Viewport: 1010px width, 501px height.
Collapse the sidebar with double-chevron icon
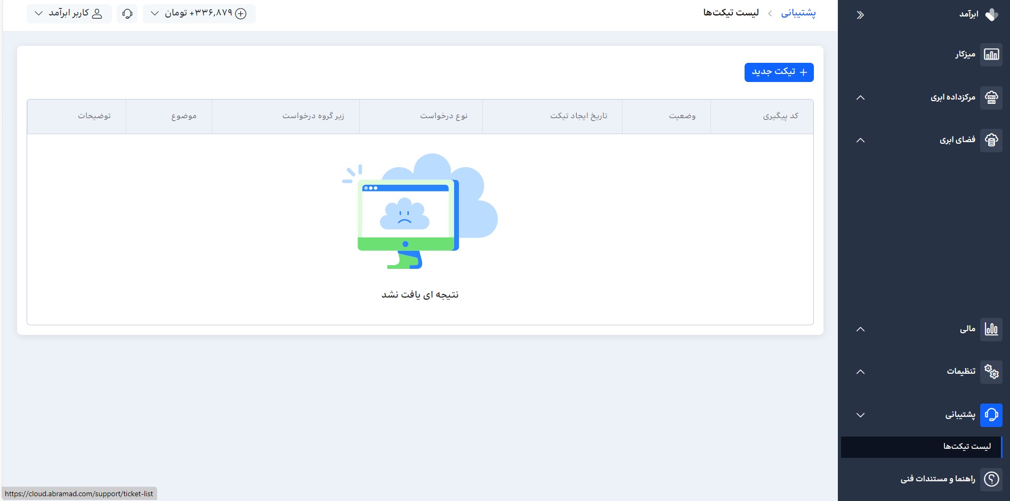tap(860, 15)
